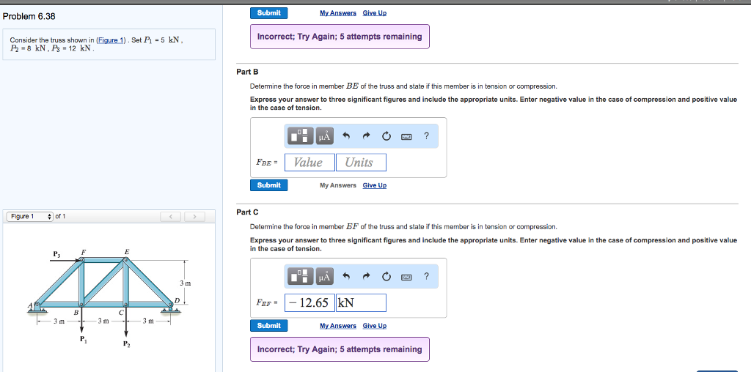
Task: Click the Part C heading
Action: [x=247, y=212]
